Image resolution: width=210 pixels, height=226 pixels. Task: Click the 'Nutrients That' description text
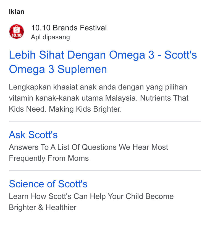pos(164,98)
